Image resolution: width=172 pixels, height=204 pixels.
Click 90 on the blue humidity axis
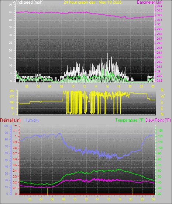point(6,133)
